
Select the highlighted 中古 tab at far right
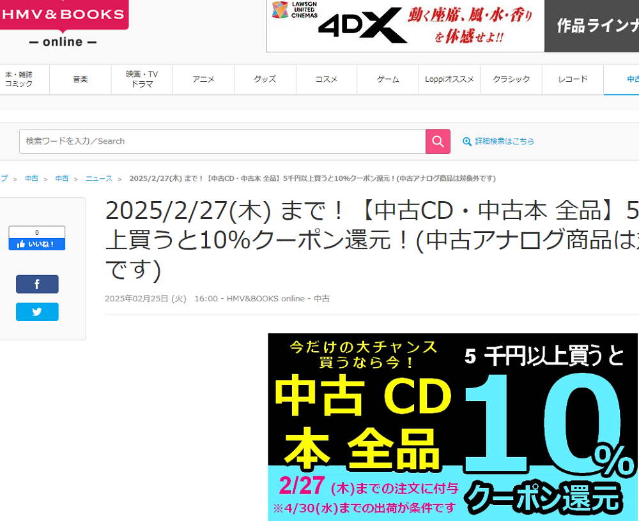[x=622, y=79]
